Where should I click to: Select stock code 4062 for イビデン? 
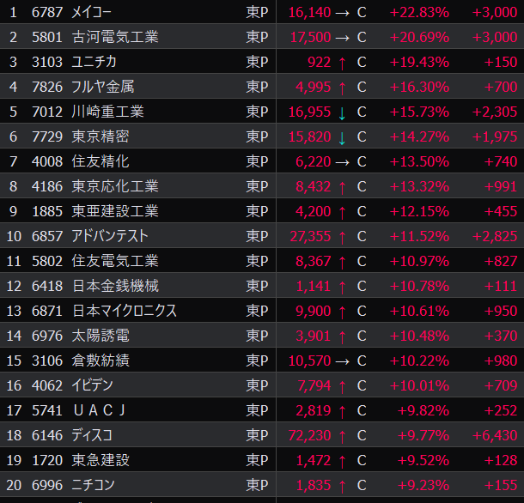47,386
